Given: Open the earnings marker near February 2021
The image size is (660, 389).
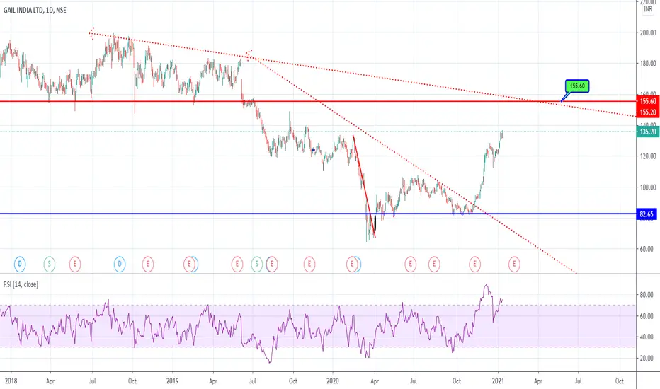Looking at the screenshot, I should [x=514, y=264].
